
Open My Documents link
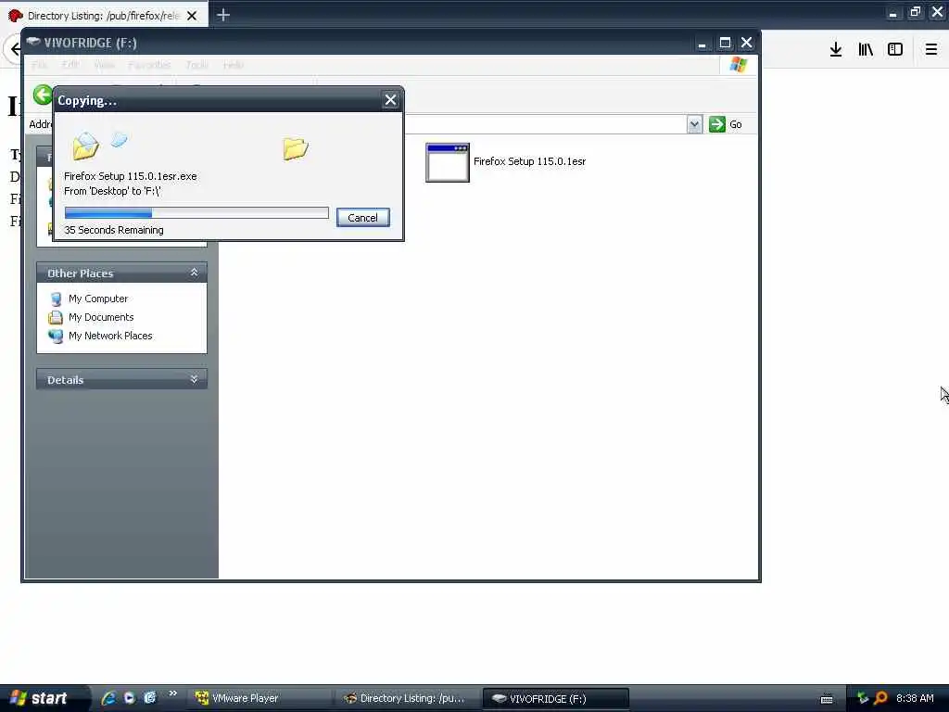click(101, 317)
